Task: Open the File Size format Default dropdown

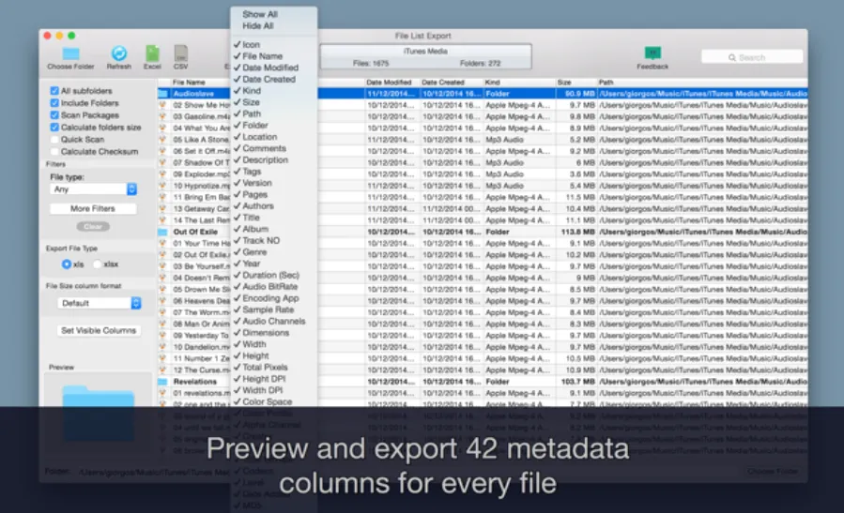Action: (x=99, y=303)
